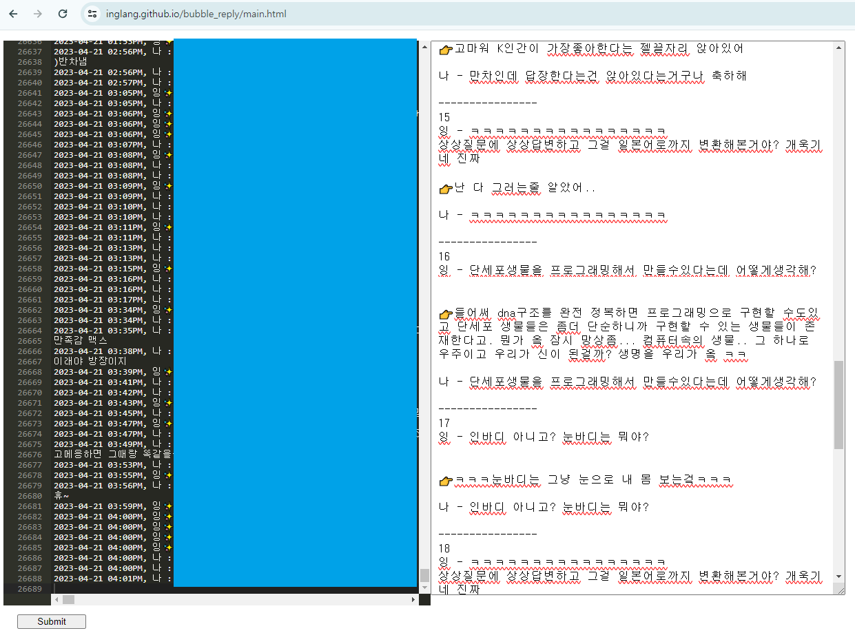Click the resize grip at the text area corner

tap(839, 589)
